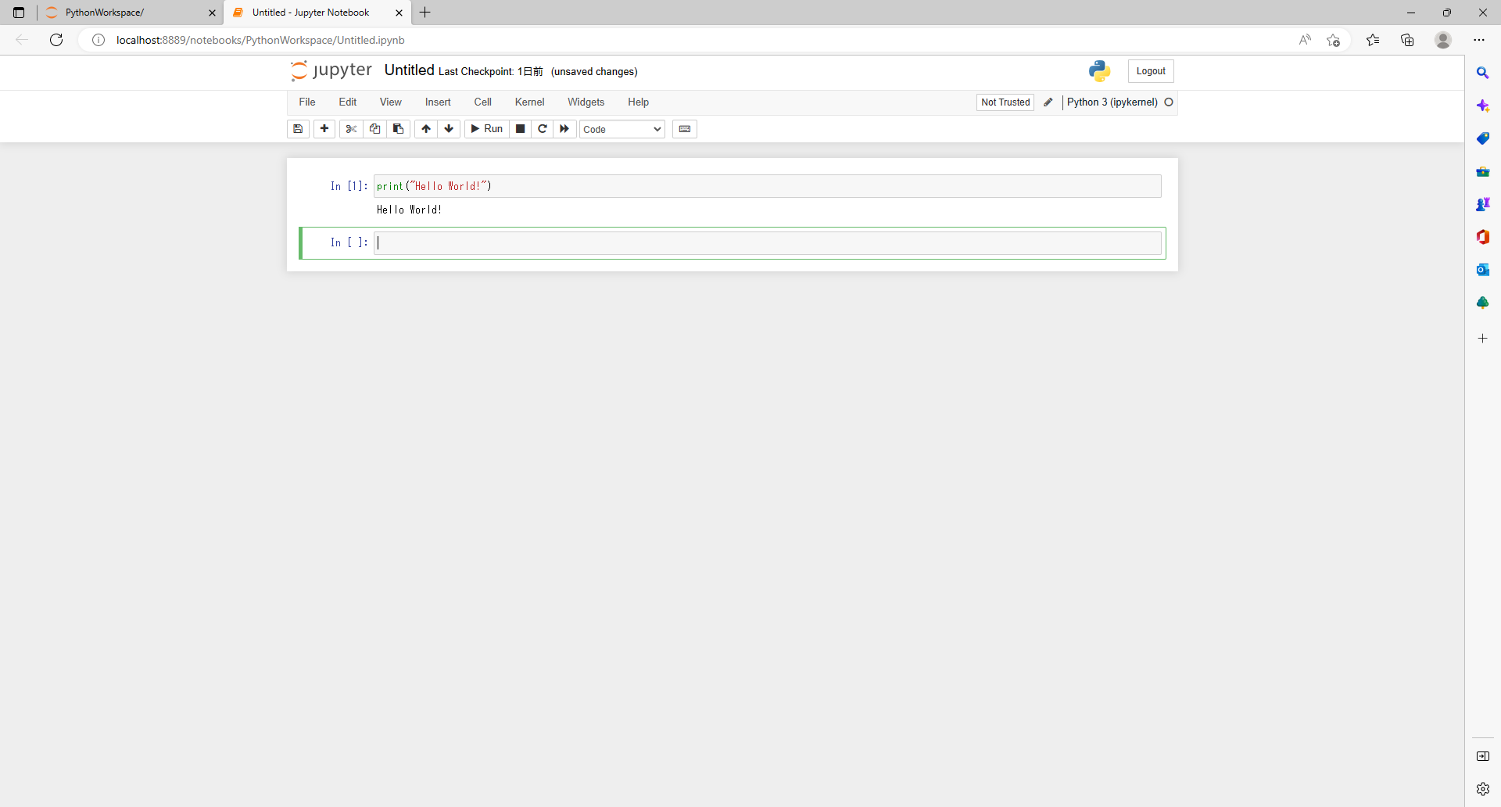Open the Help menu

[639, 102]
